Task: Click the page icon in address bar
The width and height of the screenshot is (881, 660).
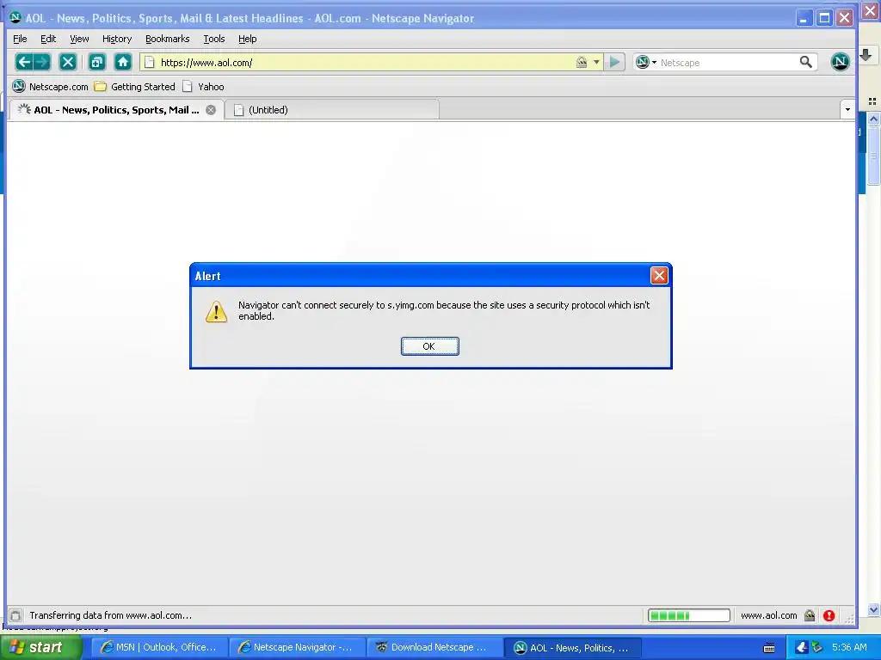Action: click(x=149, y=62)
